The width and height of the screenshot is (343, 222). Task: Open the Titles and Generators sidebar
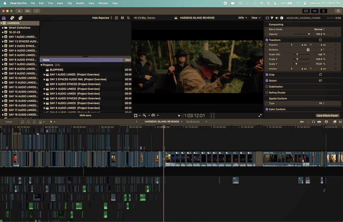pos(20,18)
